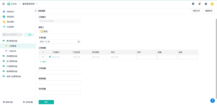Viewport: 217px width, 105px height.
Task: Click the 提交 submit button
Action: click(46, 102)
